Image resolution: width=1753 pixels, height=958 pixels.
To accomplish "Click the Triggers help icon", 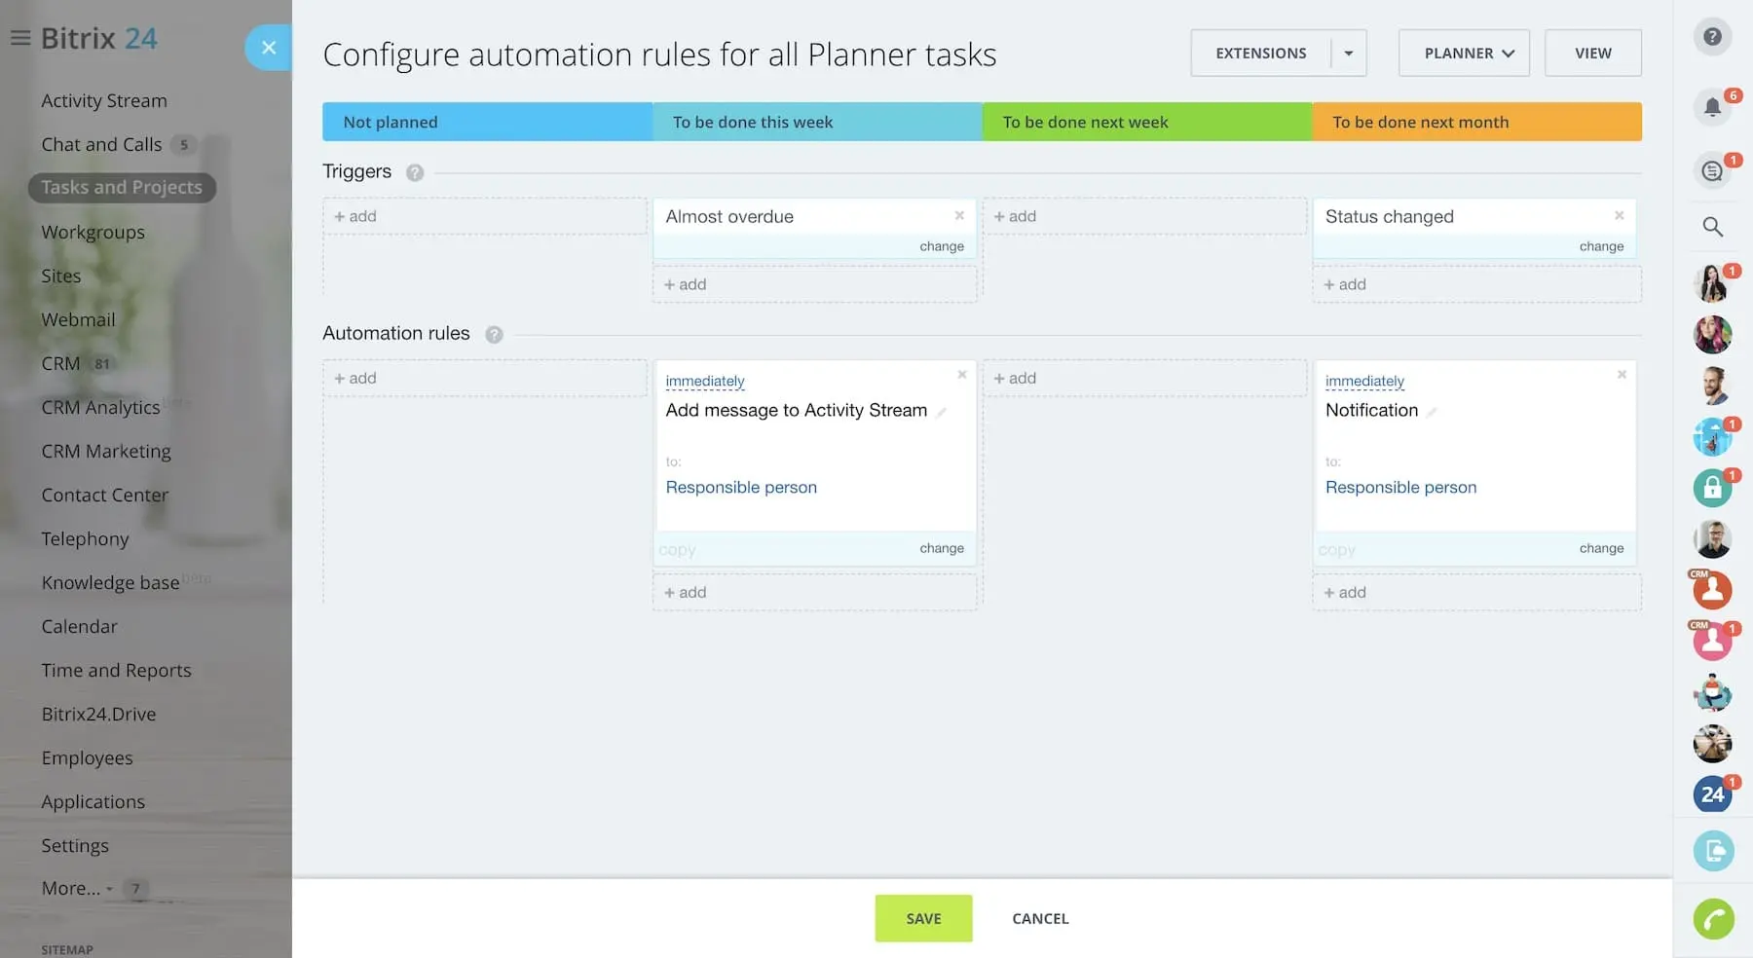I will tap(415, 173).
